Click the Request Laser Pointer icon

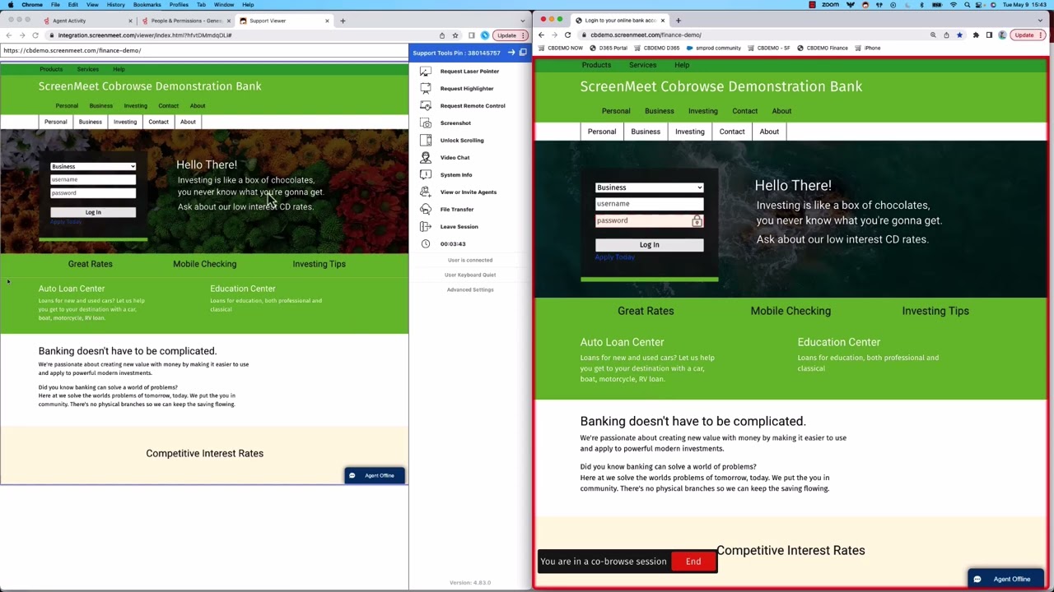[425, 71]
